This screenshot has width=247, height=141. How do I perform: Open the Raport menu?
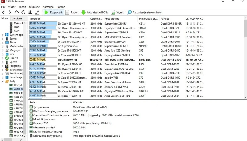tap(22, 6)
